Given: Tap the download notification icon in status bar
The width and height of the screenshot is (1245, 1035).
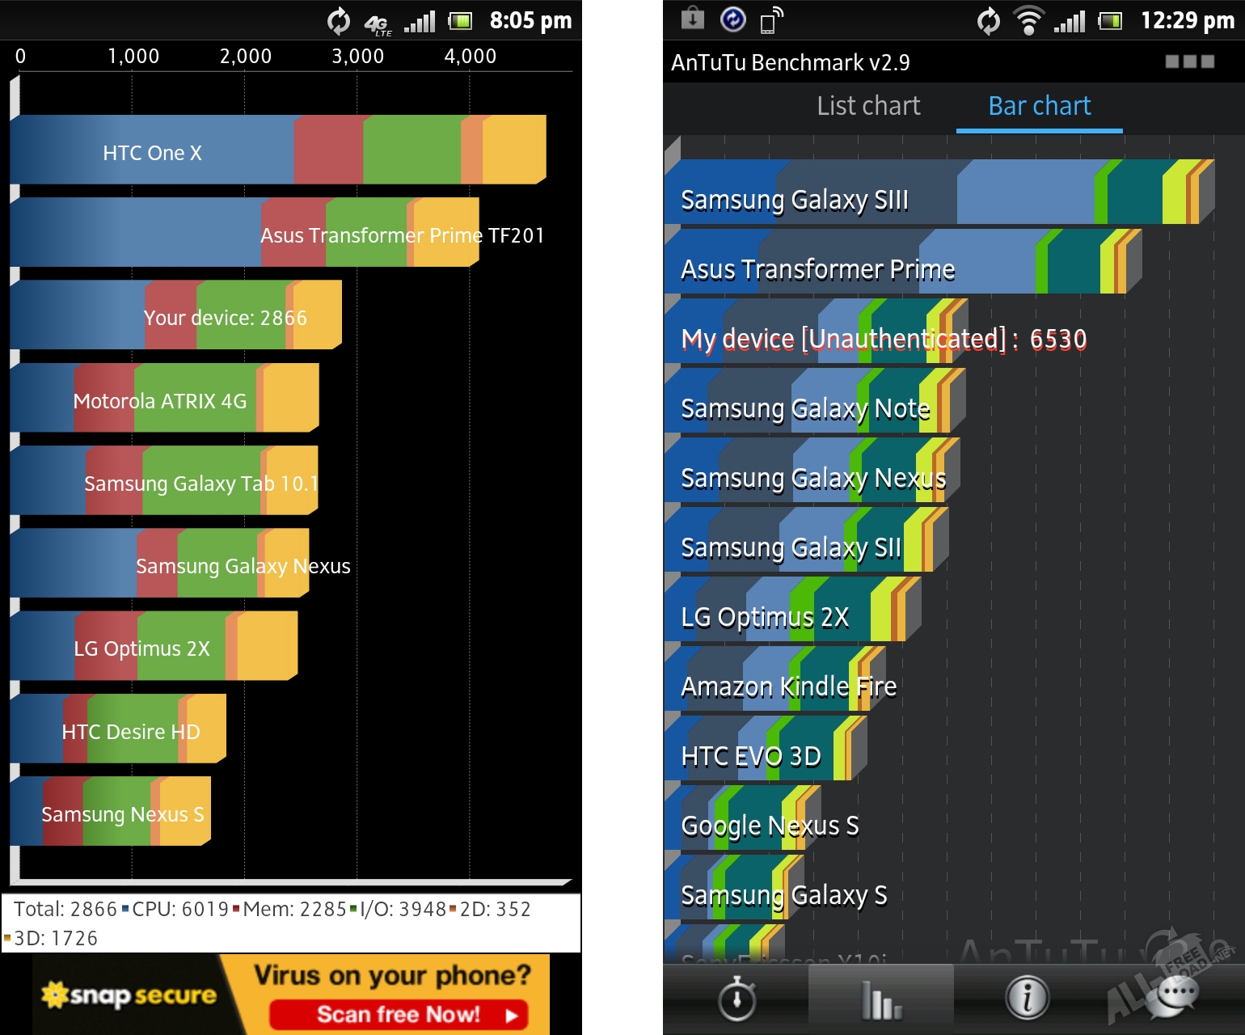Looking at the screenshot, I should [x=693, y=19].
